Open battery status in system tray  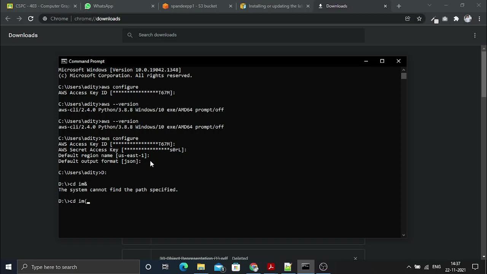417,267
